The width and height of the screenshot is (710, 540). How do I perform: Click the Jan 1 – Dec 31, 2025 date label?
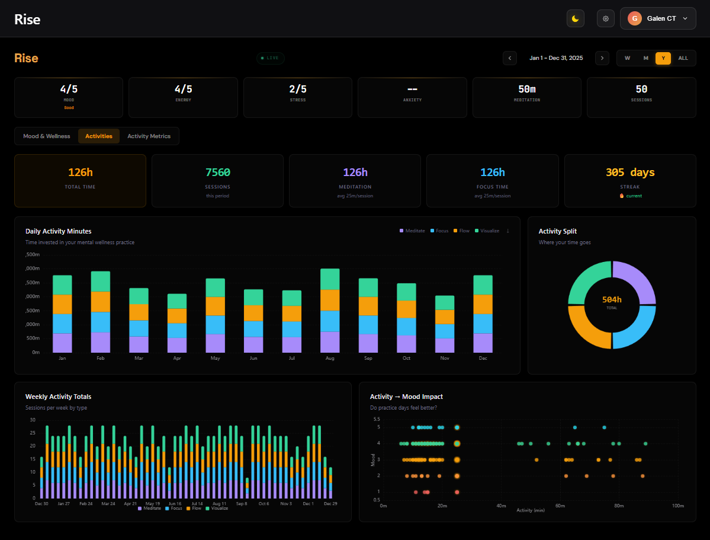[x=556, y=58]
